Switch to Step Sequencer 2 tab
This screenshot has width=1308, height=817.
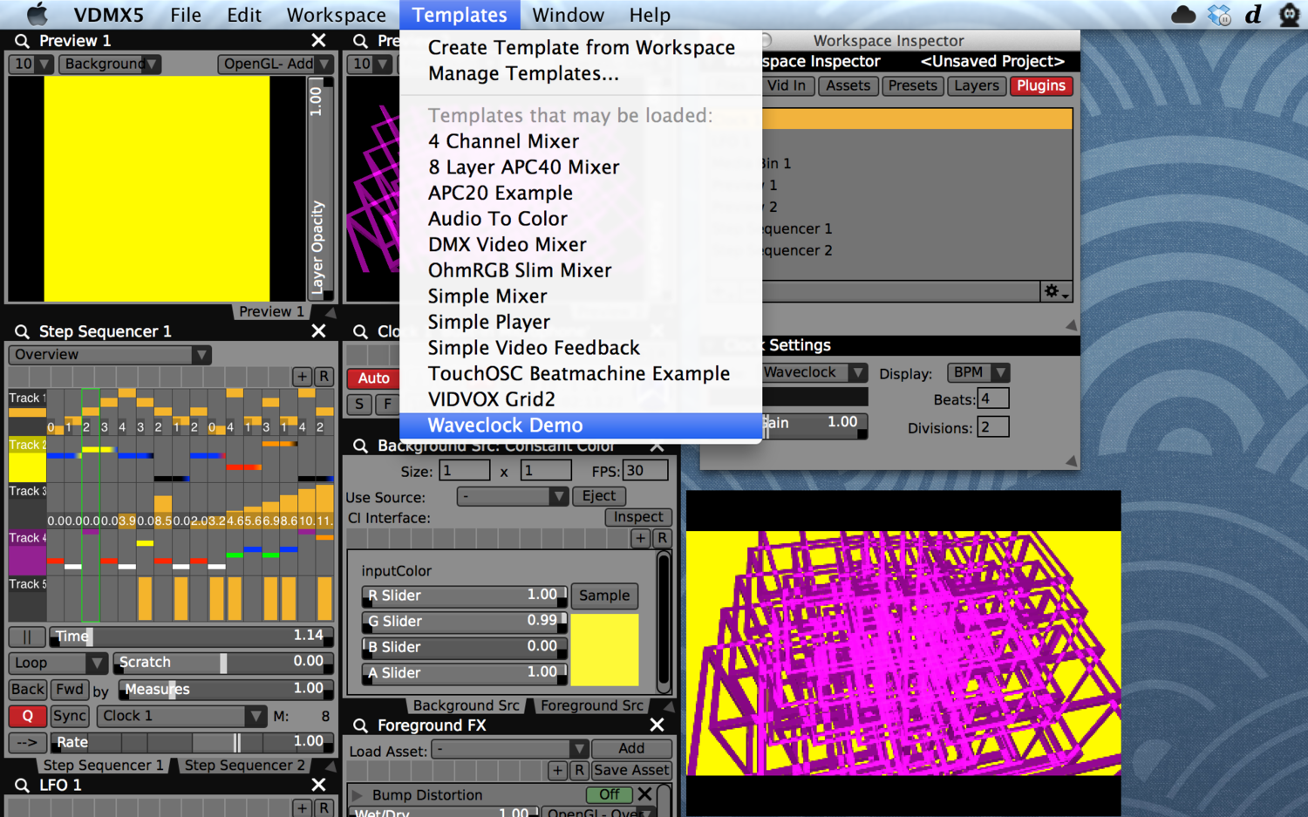tap(245, 765)
